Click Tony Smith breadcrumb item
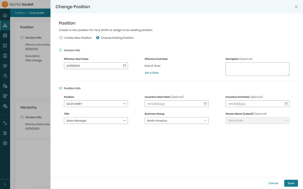Screen dimensions: 303x189 pos(37,13)
